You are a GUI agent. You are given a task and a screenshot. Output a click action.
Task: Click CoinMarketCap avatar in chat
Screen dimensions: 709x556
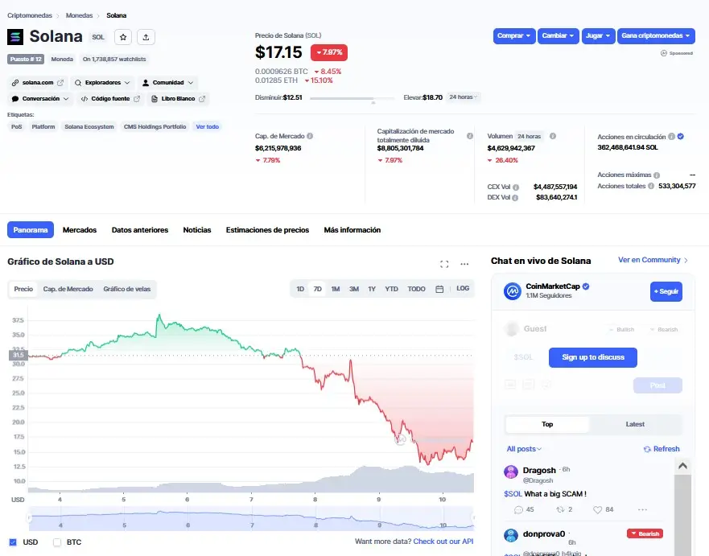point(513,291)
